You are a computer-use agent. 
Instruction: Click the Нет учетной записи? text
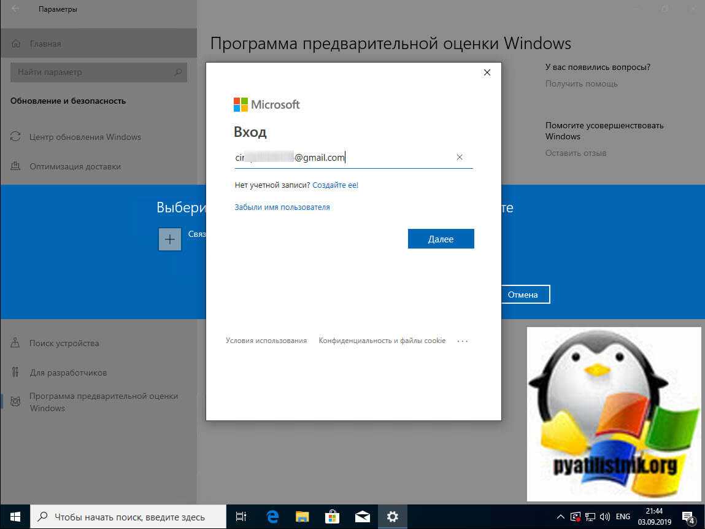[272, 185]
